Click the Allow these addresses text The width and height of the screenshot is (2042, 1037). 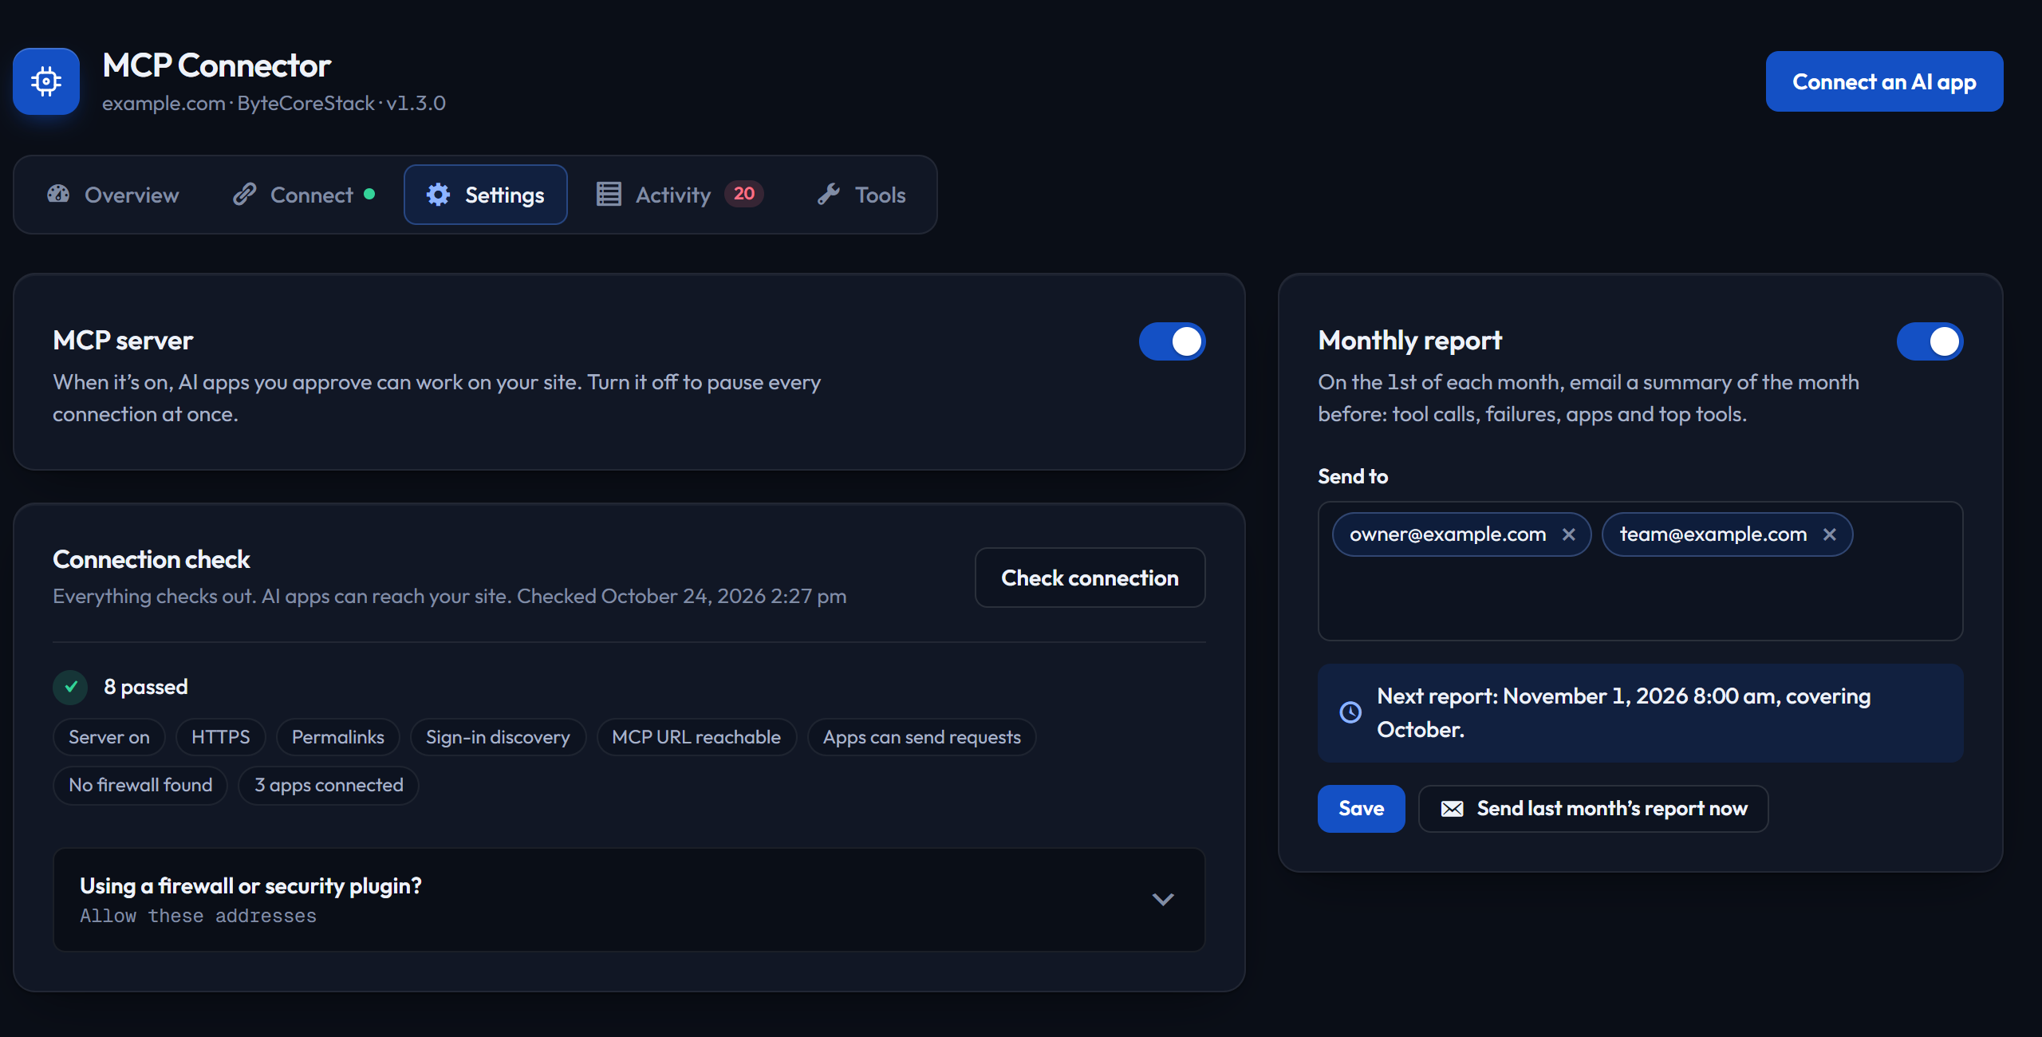pyautogui.click(x=198, y=916)
